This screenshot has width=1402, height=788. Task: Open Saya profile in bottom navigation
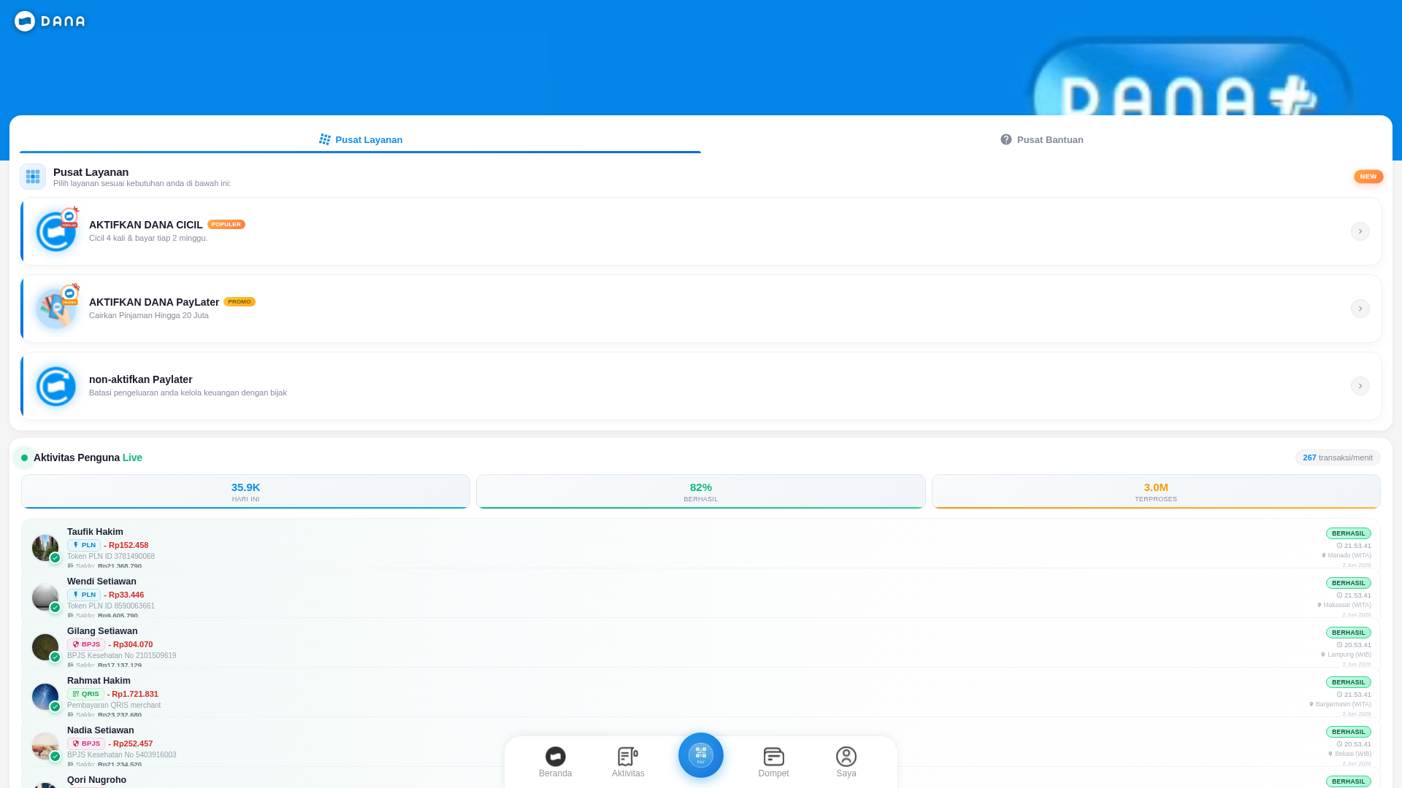[846, 762]
